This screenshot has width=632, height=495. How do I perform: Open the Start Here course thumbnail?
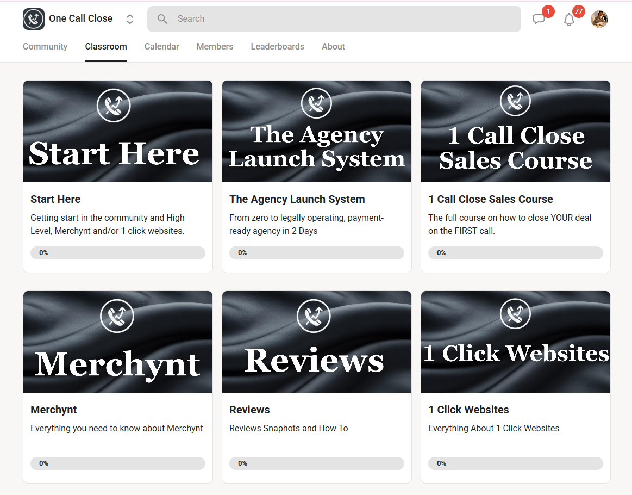click(x=118, y=131)
